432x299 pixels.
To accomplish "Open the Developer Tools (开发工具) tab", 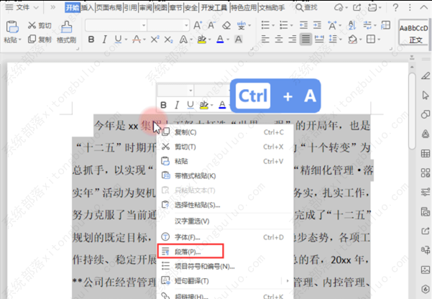I will point(214,8).
